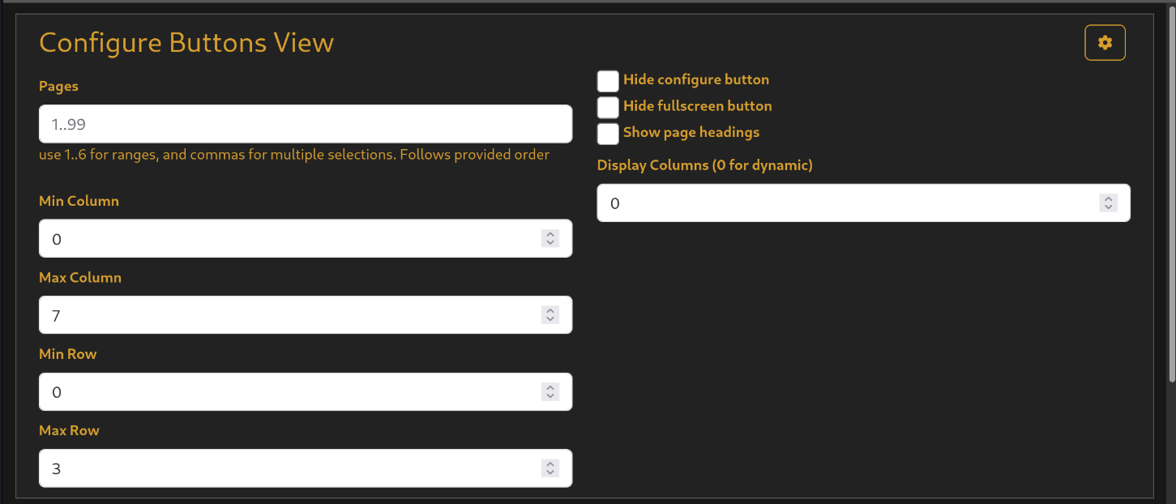Enable Hide configure button
Viewport: 1176px width, 504px height.
tap(608, 80)
